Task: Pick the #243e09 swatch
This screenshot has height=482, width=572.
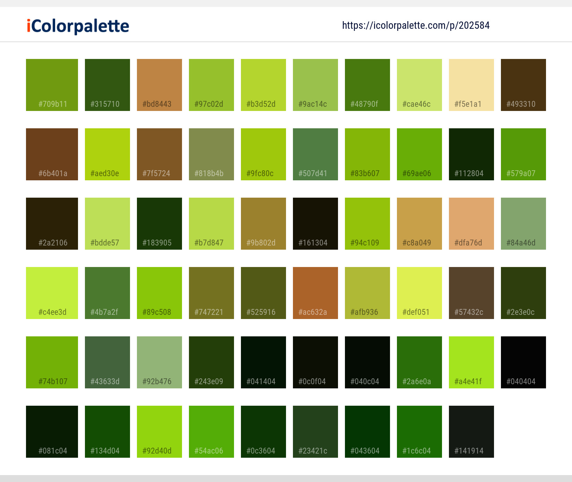Action: [x=211, y=362]
